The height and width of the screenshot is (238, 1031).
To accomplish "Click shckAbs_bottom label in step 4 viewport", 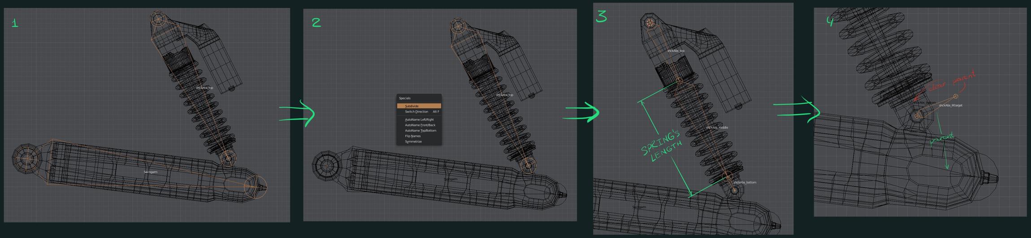I will (x=924, y=103).
